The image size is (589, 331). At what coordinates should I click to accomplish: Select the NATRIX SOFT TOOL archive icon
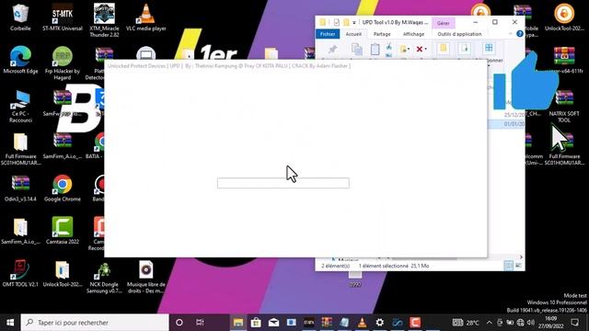(564, 106)
